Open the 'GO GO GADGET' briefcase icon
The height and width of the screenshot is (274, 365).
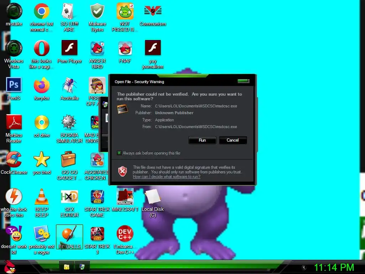tap(68, 159)
